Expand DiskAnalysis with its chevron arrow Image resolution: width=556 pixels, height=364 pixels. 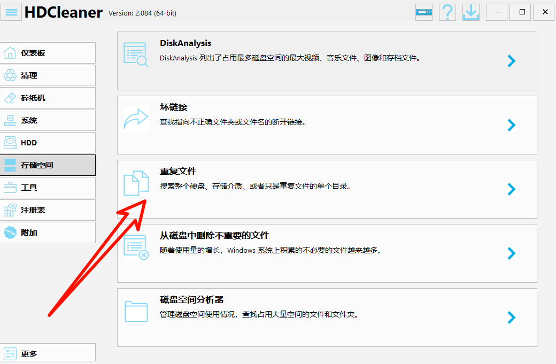[x=511, y=61]
